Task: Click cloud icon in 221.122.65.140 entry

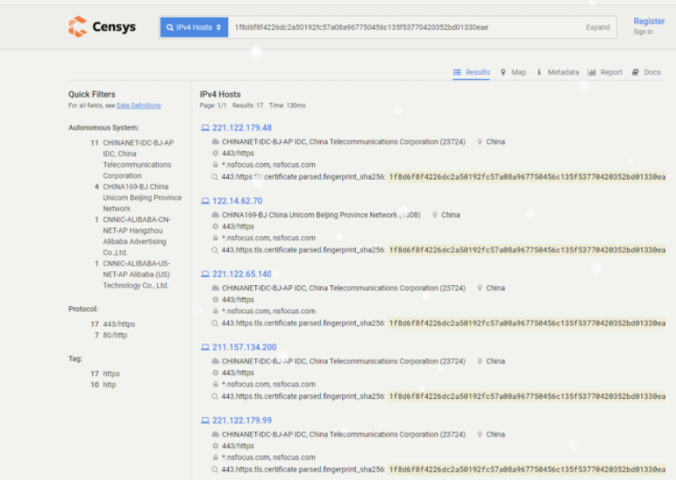Action: coord(215,288)
